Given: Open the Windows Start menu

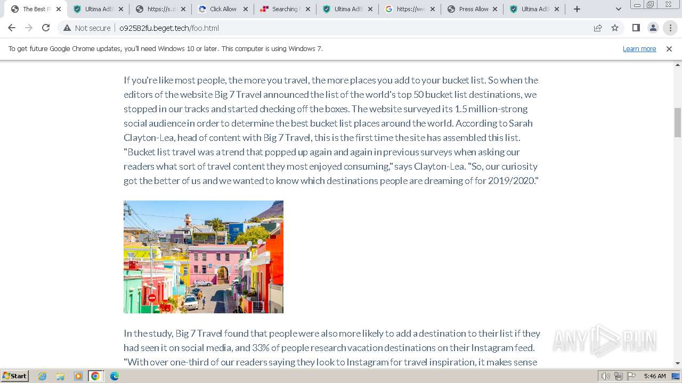Looking at the screenshot, I should tap(15, 376).
